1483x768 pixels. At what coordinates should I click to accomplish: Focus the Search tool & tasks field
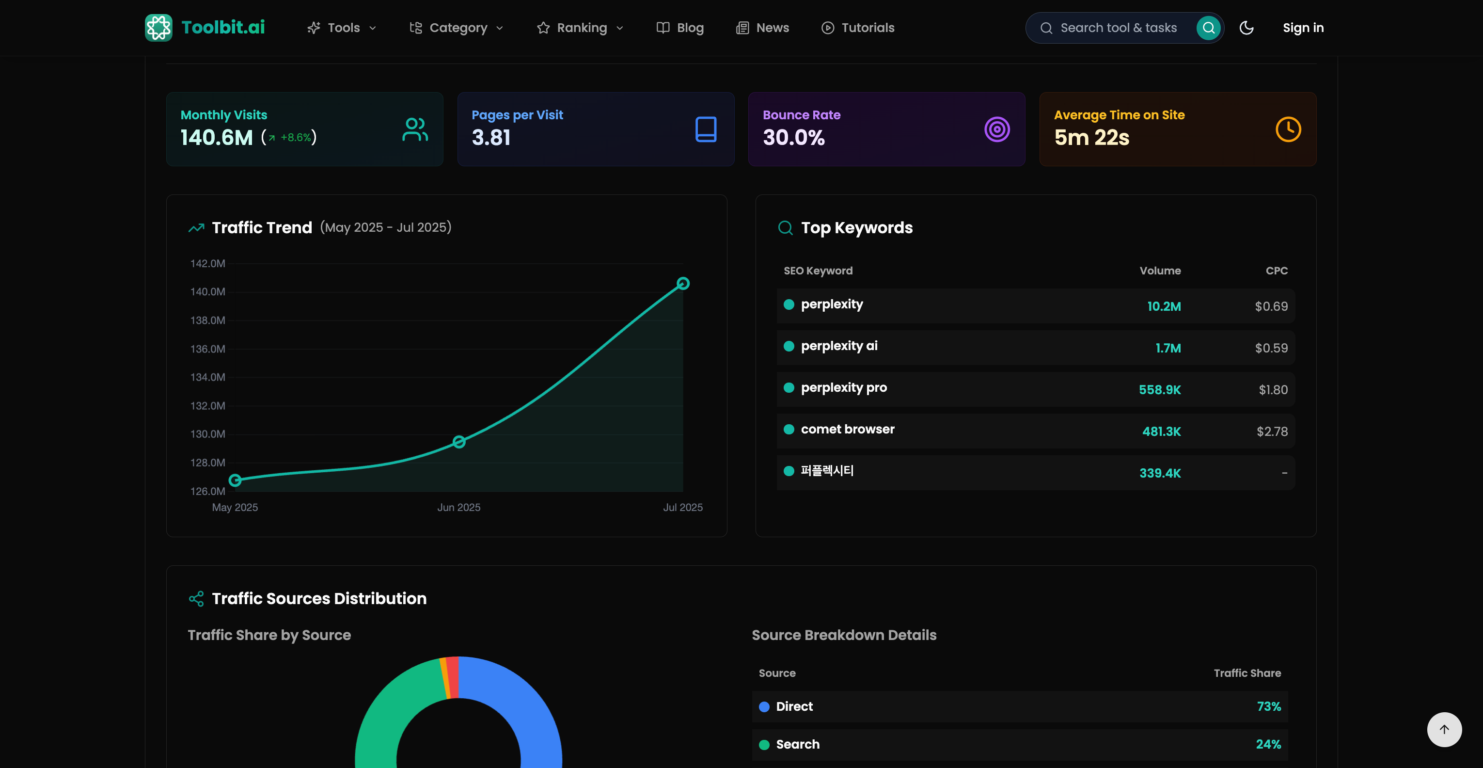1118,28
